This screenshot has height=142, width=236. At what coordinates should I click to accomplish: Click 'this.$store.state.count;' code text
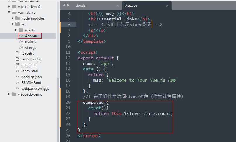pos(142,113)
